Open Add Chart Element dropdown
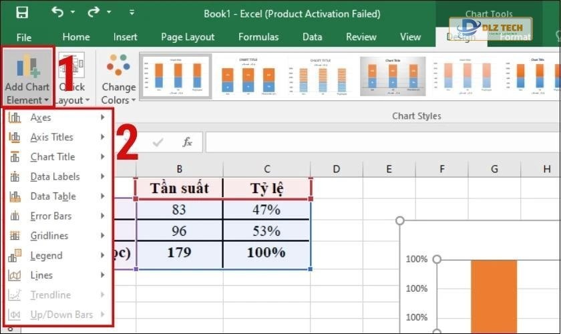 pyautogui.click(x=27, y=77)
